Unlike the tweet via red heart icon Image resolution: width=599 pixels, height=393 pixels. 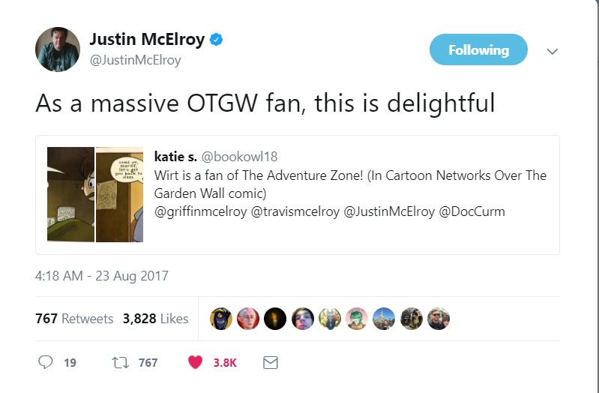195,362
